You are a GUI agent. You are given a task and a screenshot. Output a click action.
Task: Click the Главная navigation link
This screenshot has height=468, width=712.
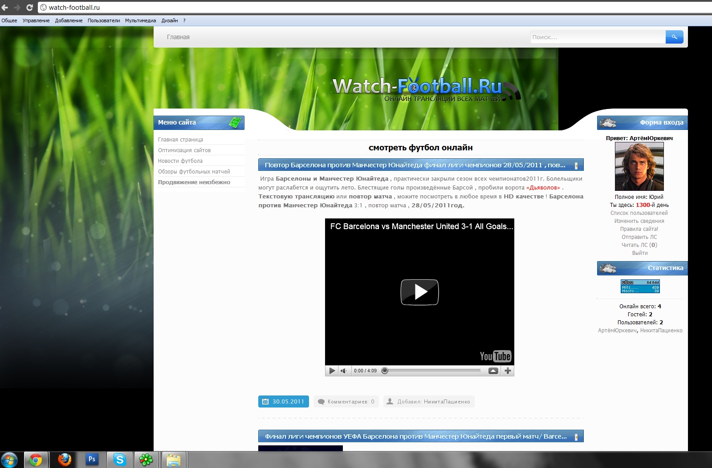coord(178,37)
